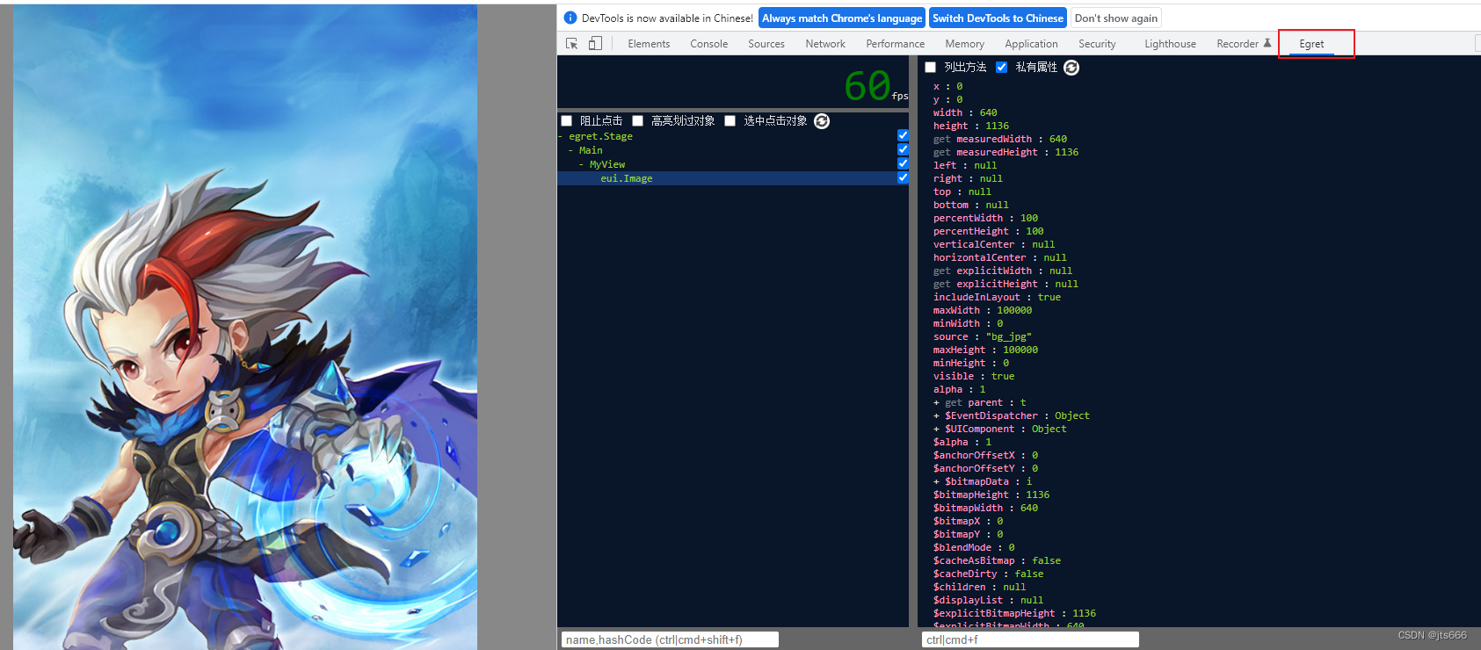1481x650 pixels.
Task: Switch to the Sources tab
Action: coord(766,44)
